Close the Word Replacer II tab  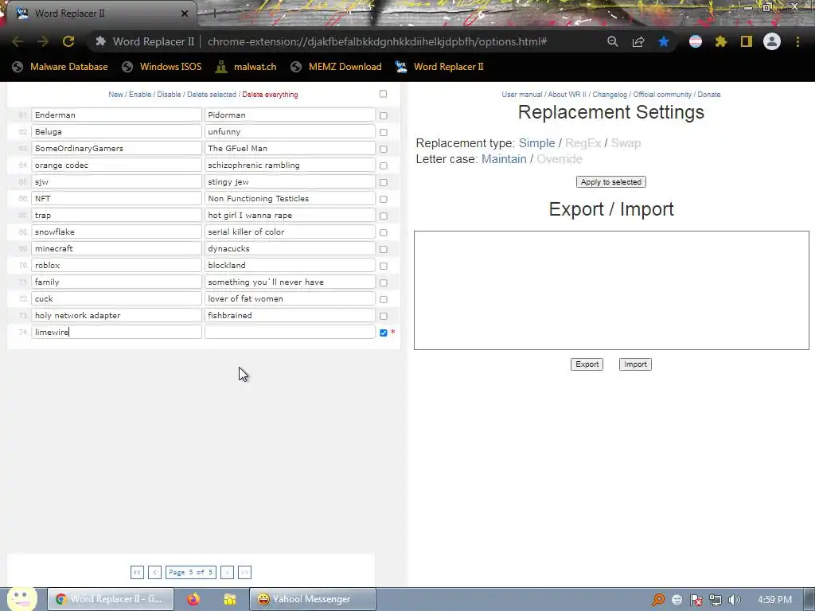185,14
